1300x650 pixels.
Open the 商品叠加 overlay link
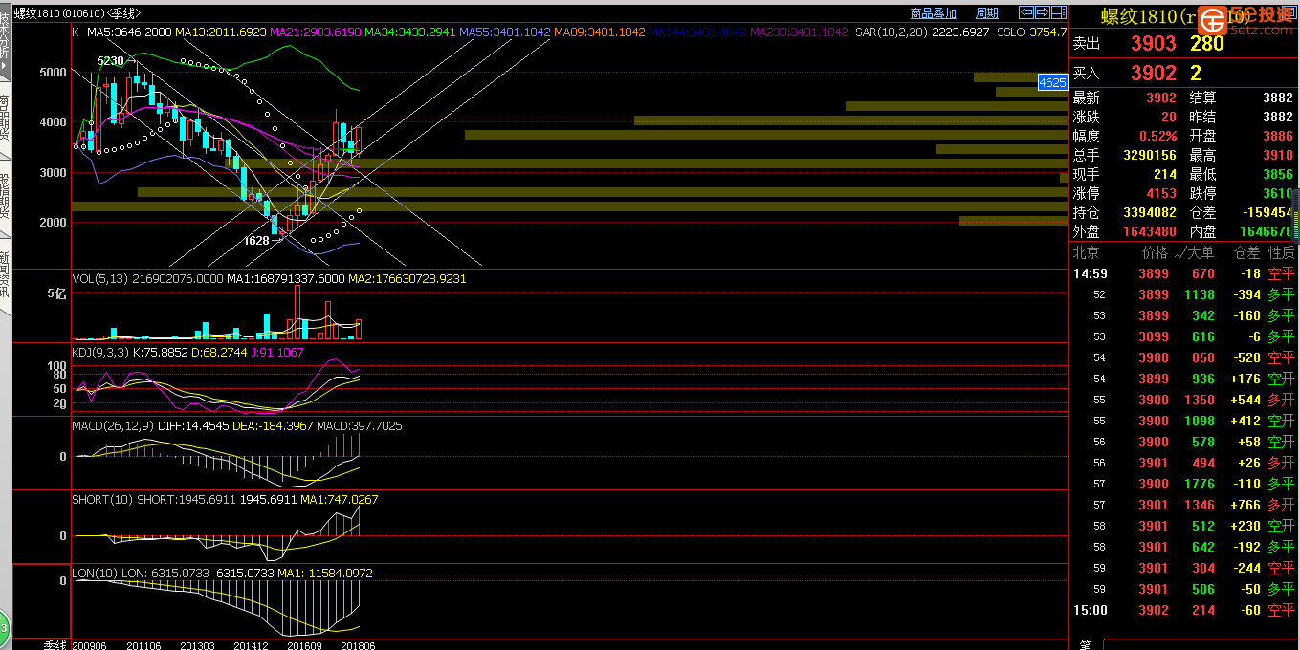pos(933,13)
